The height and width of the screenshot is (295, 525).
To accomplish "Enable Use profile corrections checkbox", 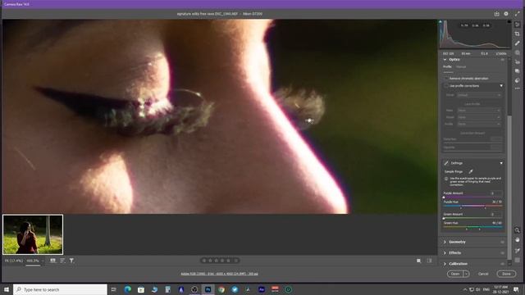I will [446, 86].
